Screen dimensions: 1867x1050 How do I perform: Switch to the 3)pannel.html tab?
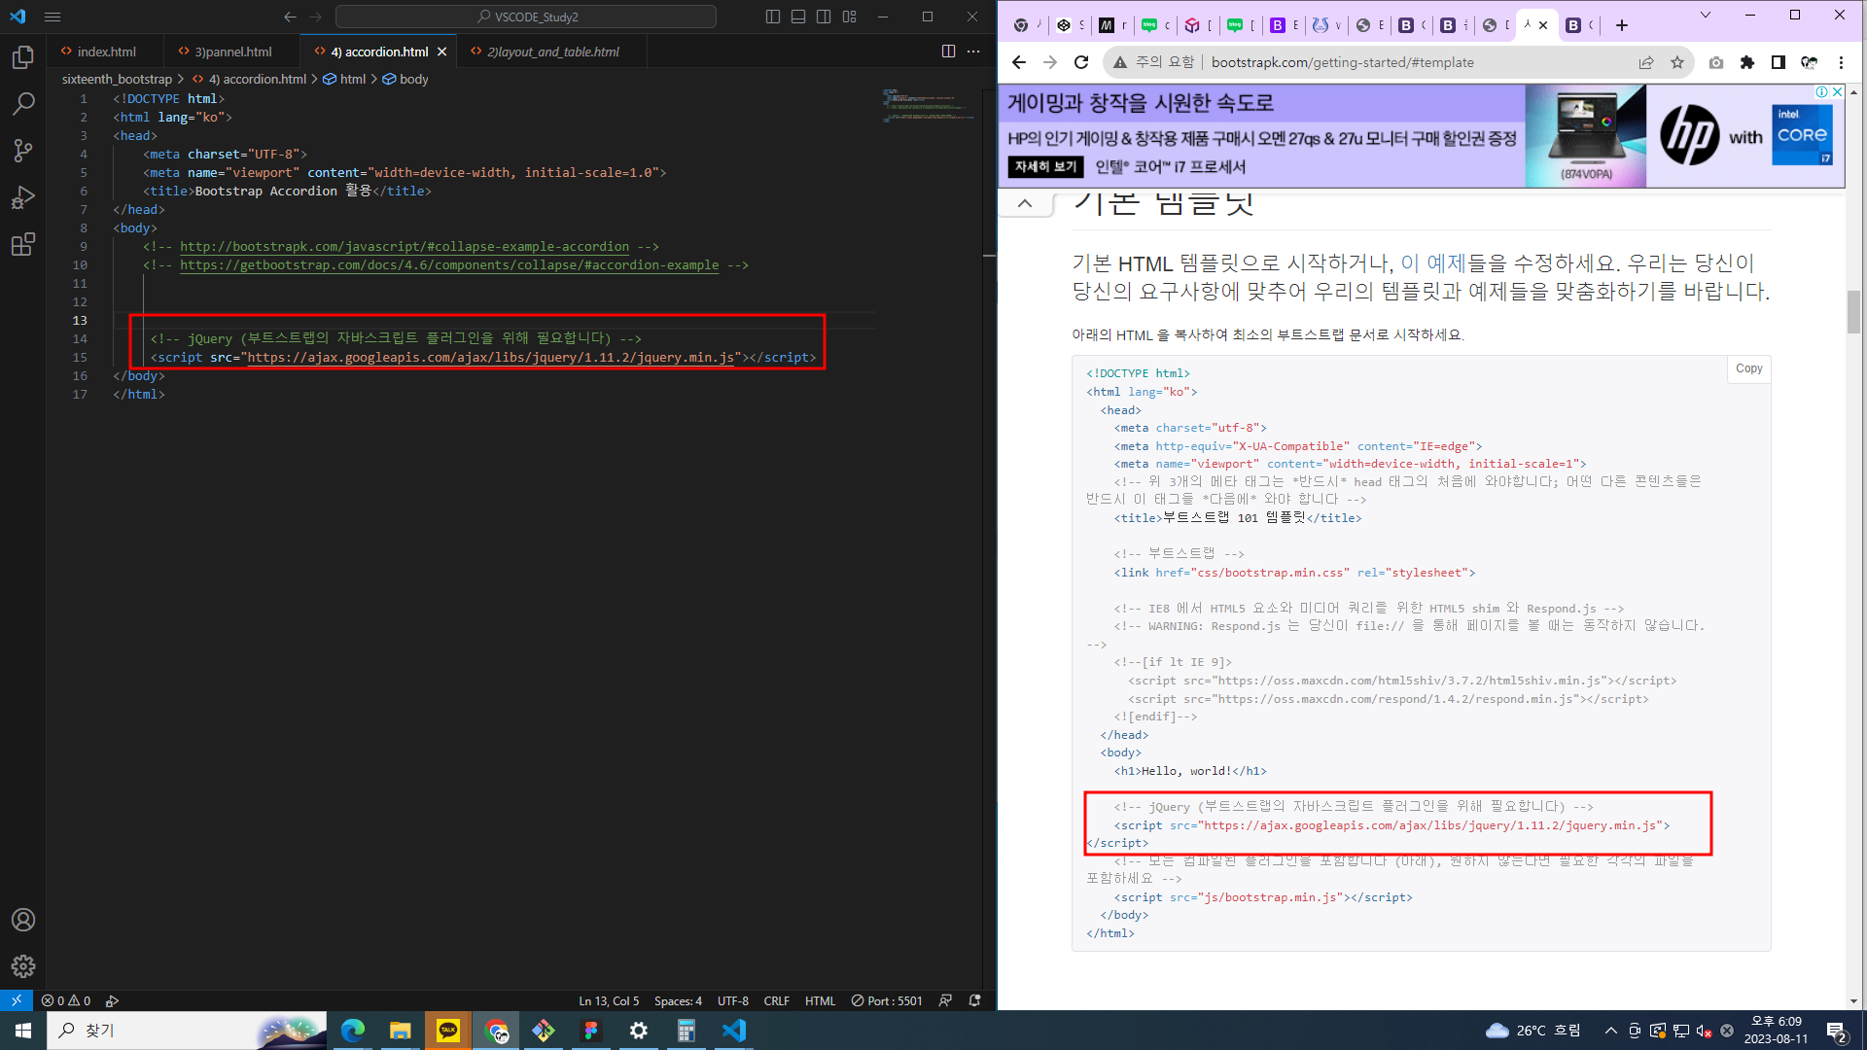point(232,52)
